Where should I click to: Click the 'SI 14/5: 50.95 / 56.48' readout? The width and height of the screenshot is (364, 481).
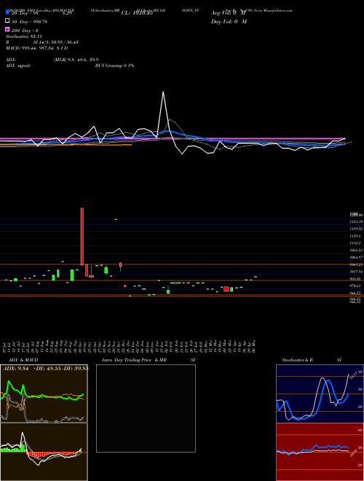coord(56,42)
